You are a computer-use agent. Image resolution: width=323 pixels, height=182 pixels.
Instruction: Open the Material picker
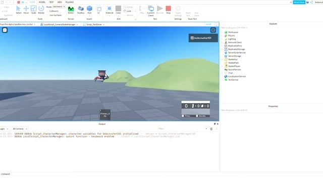coord(110,10)
